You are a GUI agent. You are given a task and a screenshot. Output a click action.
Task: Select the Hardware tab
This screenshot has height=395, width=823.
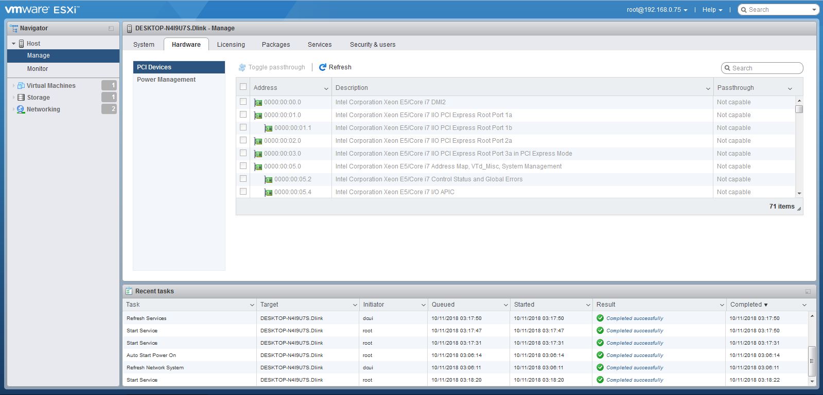click(186, 45)
